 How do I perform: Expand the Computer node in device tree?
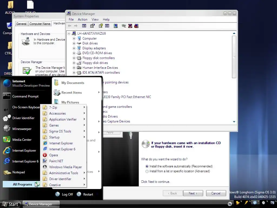tap(74, 38)
